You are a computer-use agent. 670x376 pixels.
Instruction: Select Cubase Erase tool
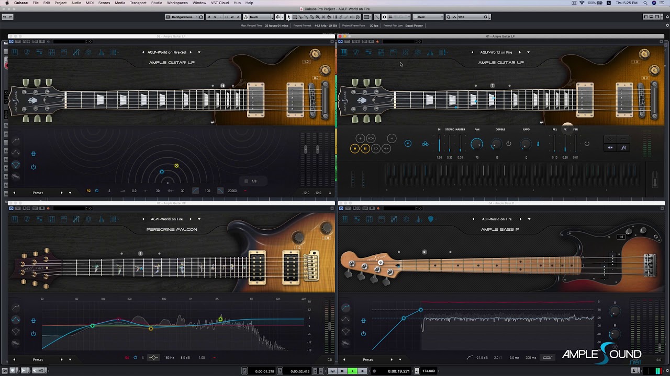[311, 17]
